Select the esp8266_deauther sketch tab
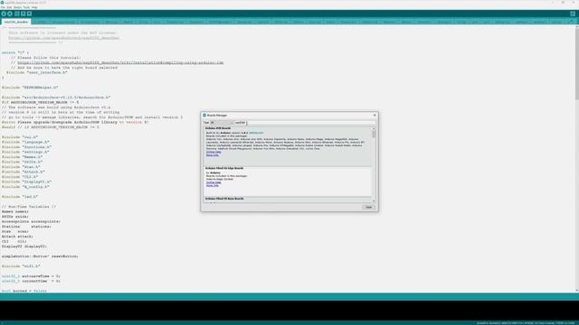Screen dimensions: 579x325 (16, 22)
